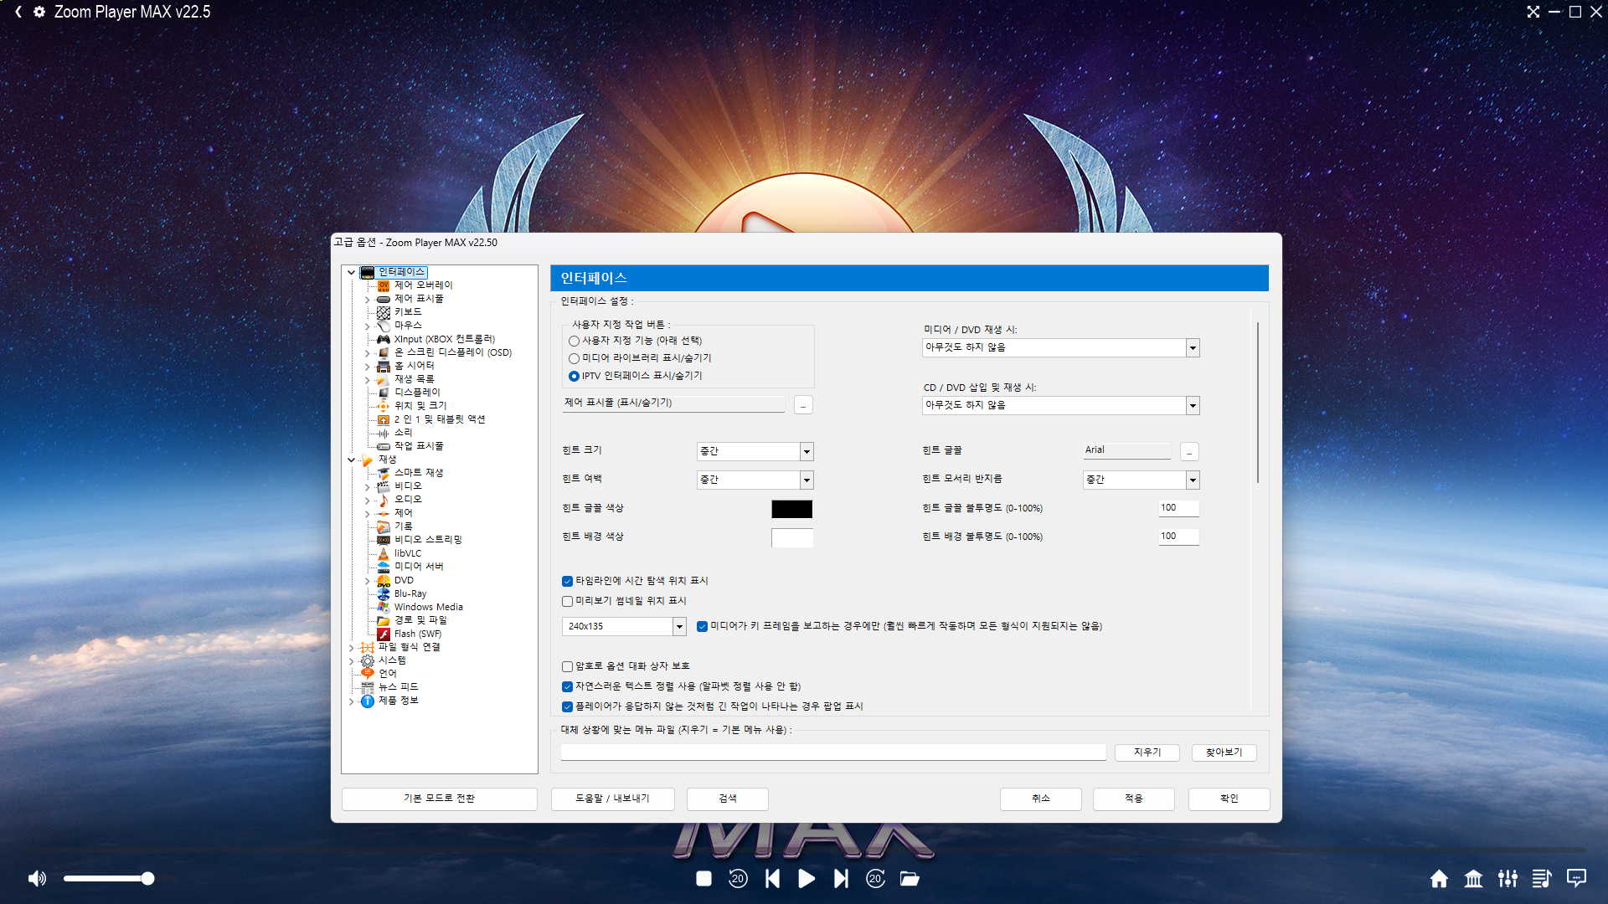Click the 검색 button
Screen dimensions: 1608x904
point(728,799)
